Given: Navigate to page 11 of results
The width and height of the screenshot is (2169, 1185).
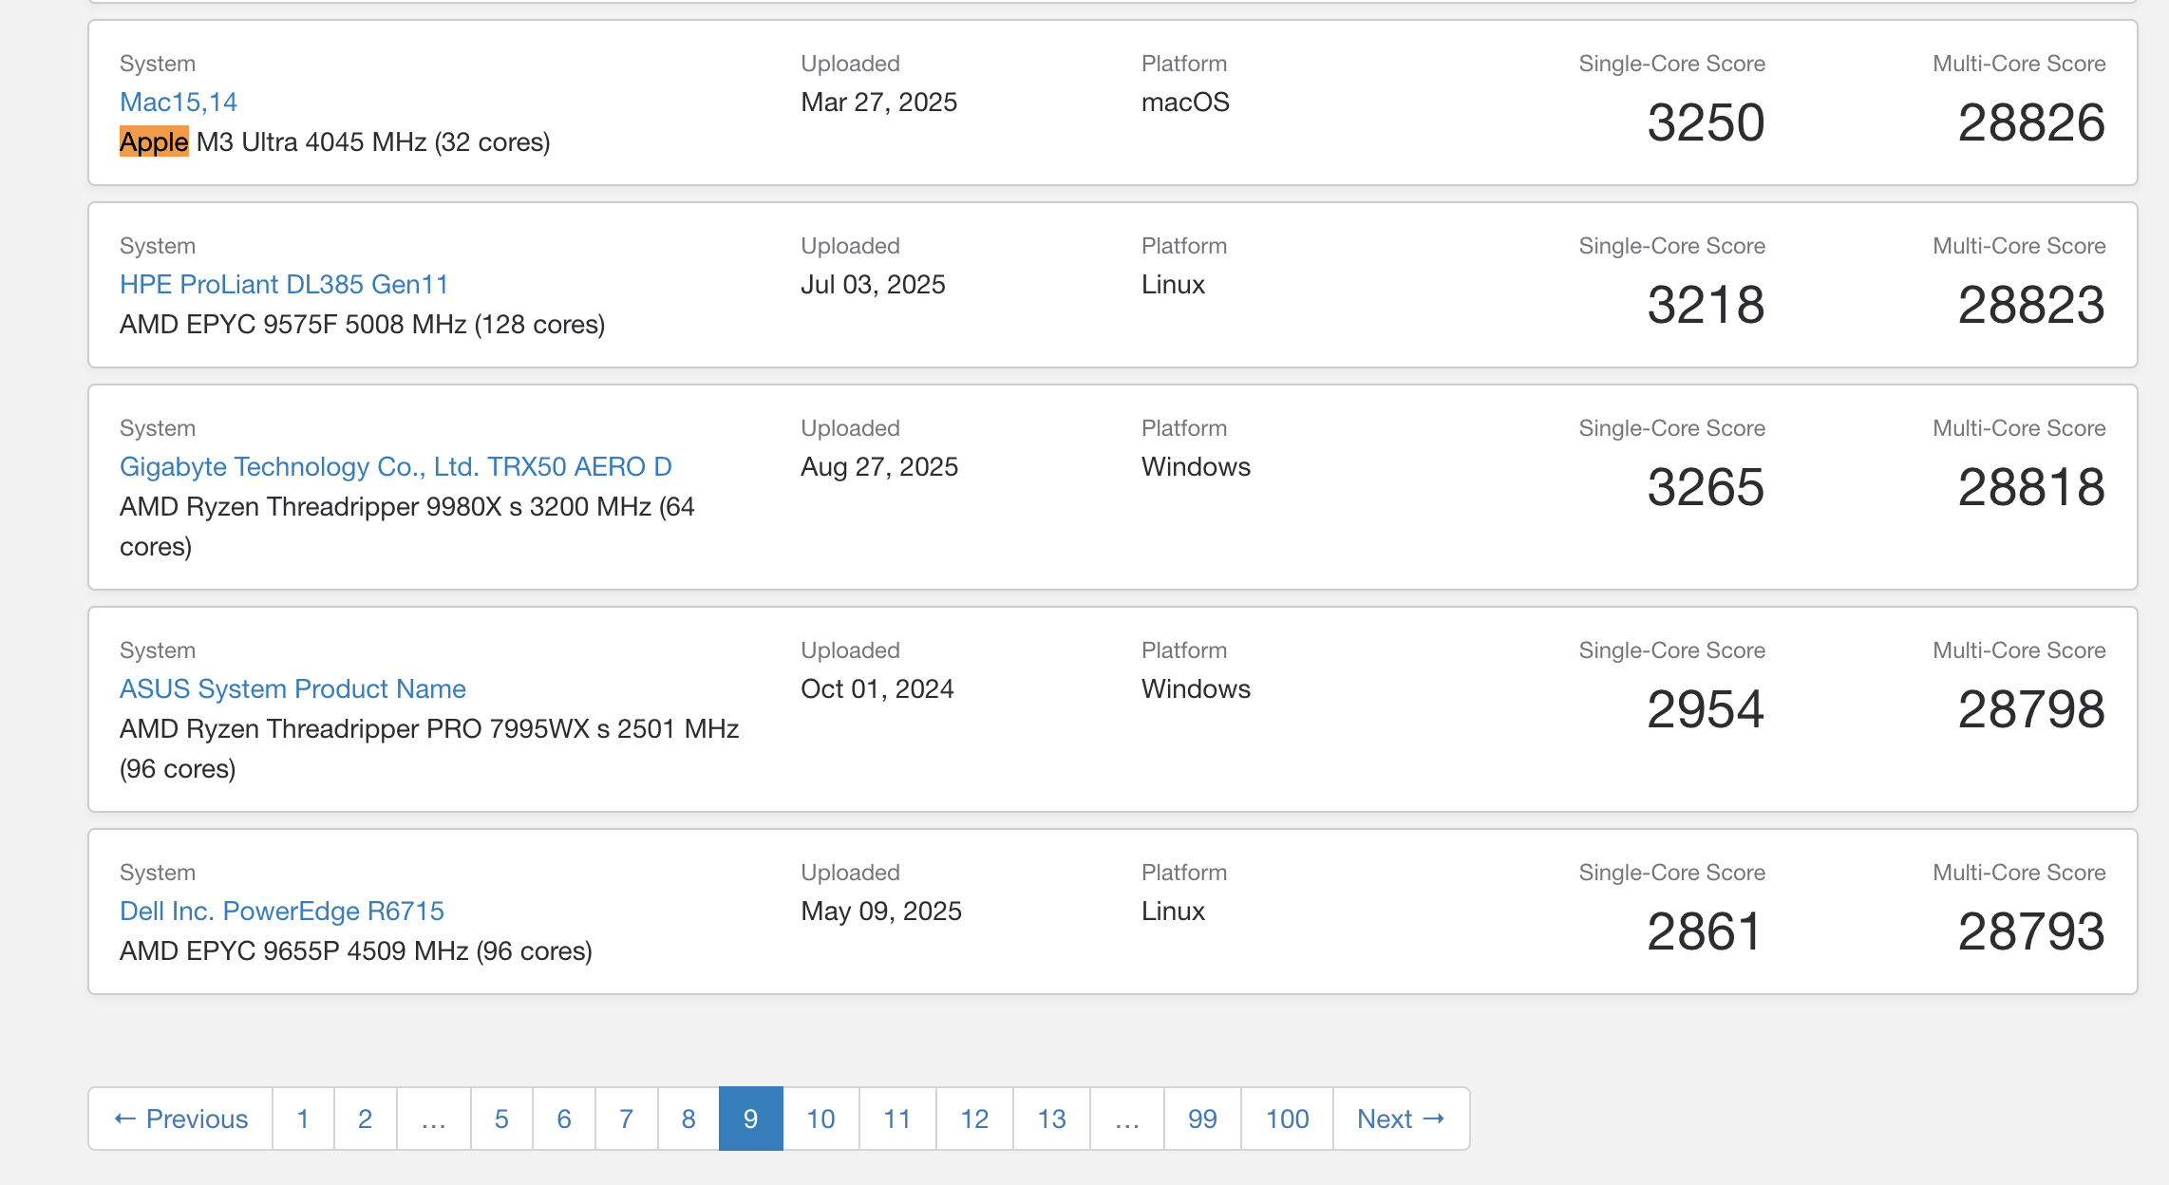Looking at the screenshot, I should click(897, 1119).
